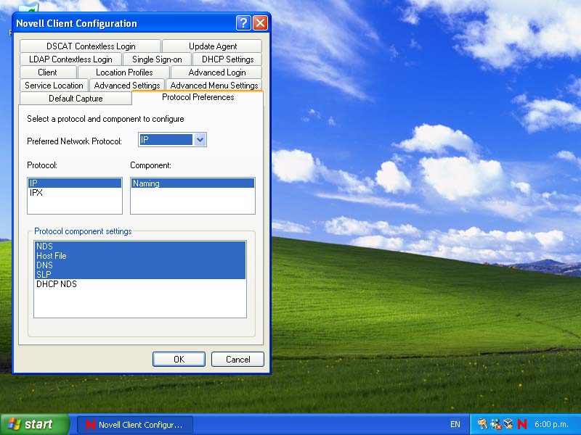Click the Windows Messenger tray icon

pos(496,424)
